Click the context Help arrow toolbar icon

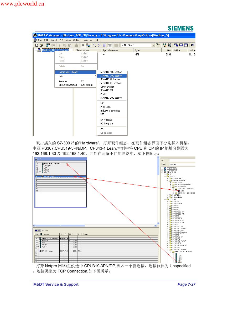click(x=193, y=45)
